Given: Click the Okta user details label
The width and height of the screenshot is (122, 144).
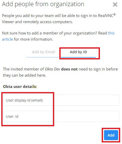Looking at the screenshot, I should [x=20, y=86].
